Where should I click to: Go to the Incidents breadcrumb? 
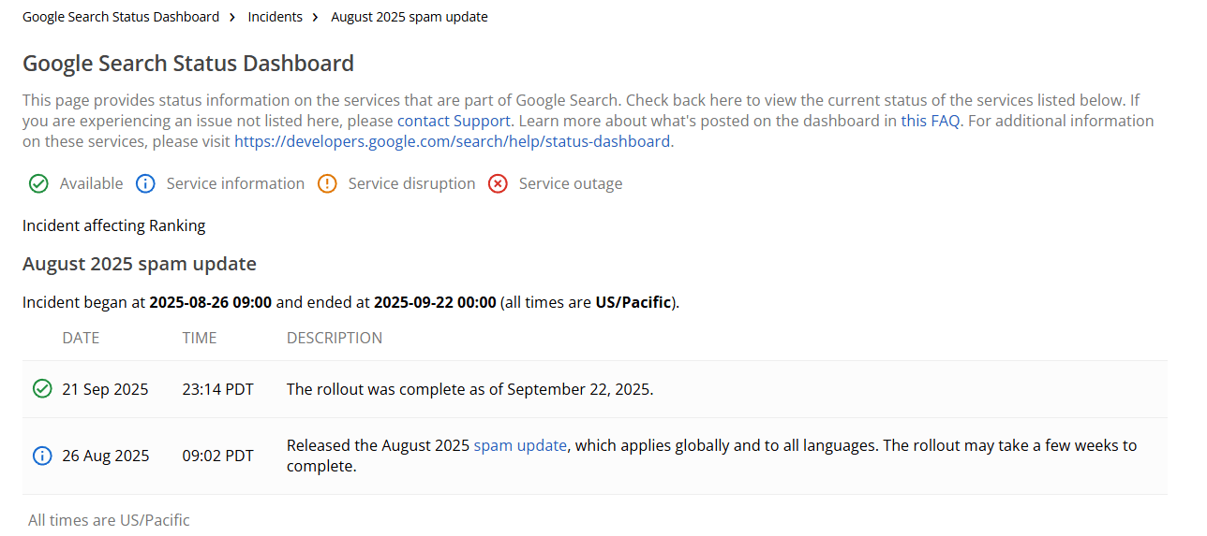click(x=275, y=17)
